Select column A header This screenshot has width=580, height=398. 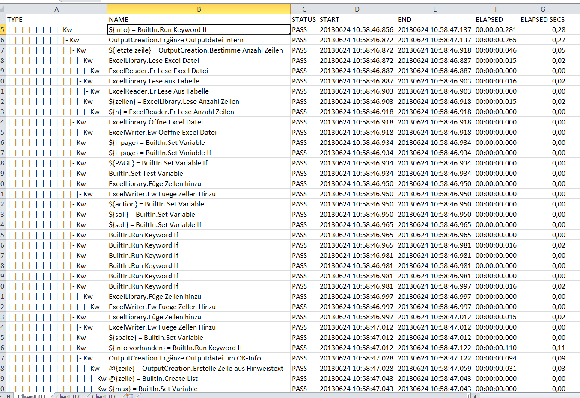click(x=57, y=9)
